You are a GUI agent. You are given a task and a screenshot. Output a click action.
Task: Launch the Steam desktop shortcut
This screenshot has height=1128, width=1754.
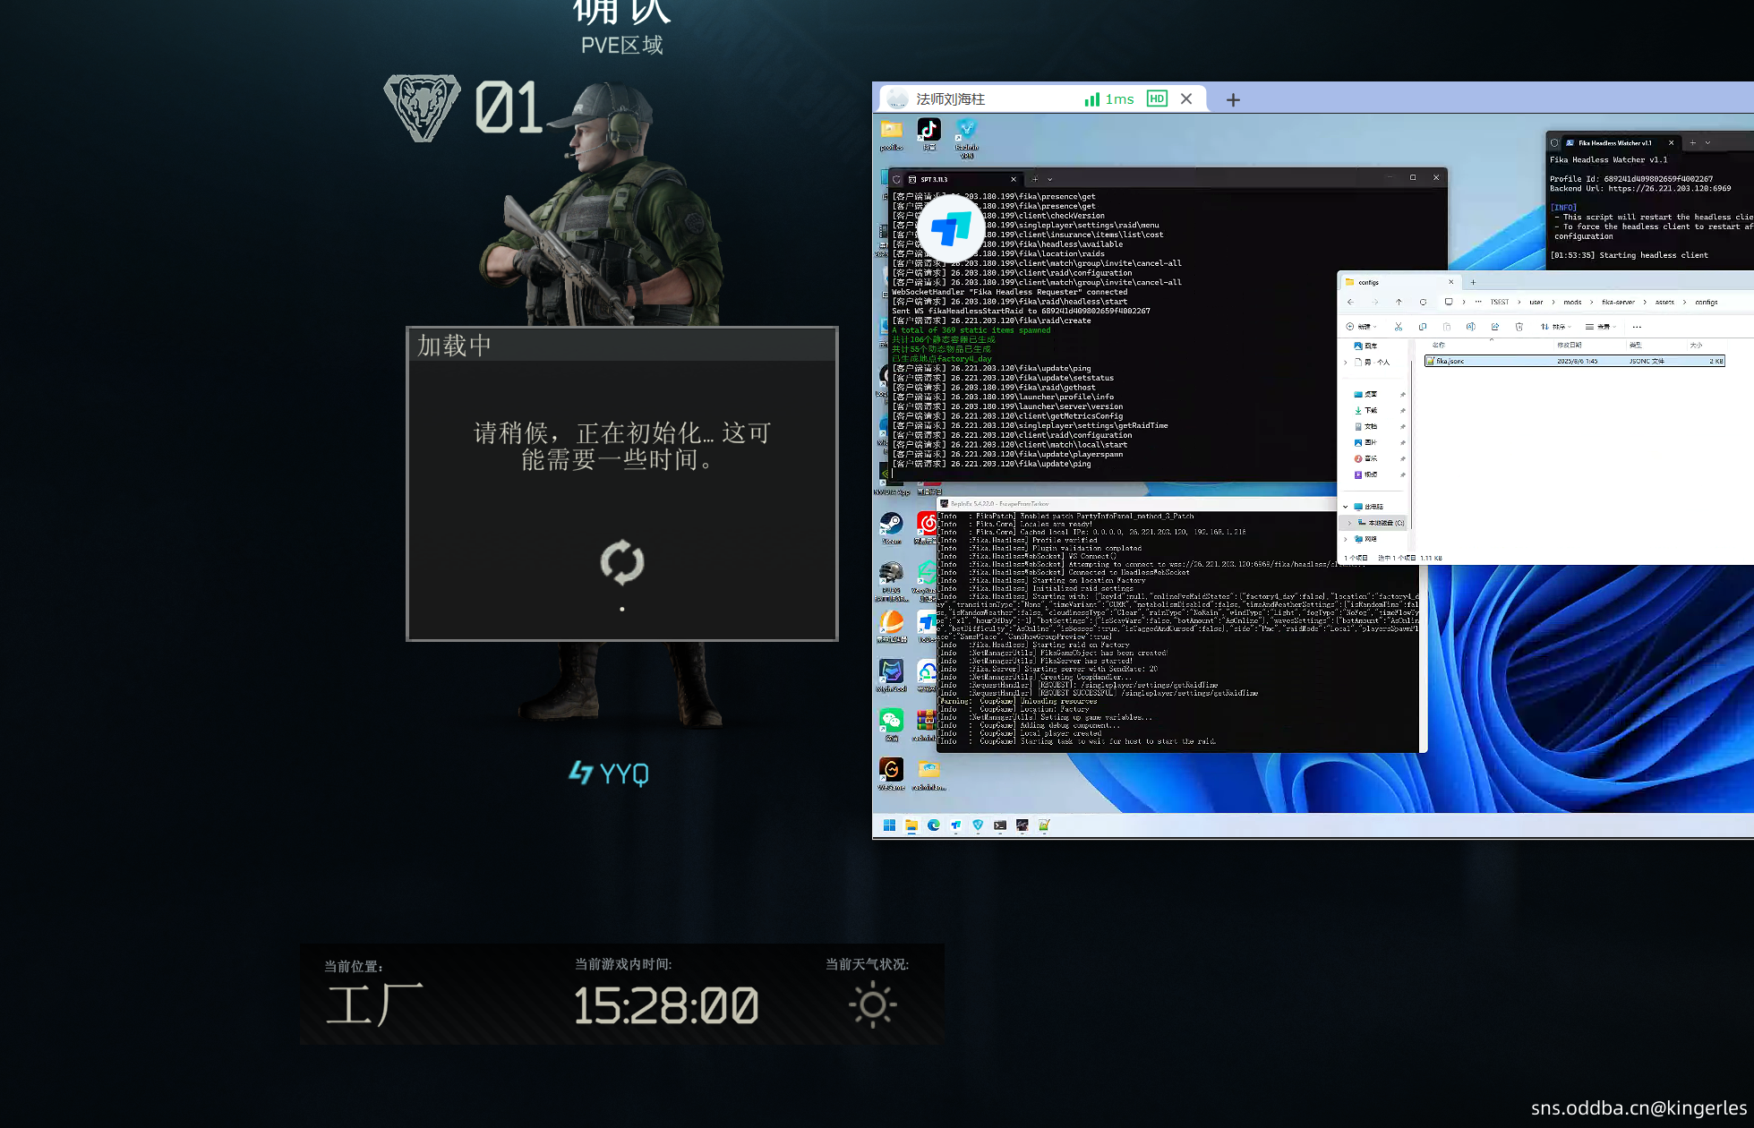(891, 527)
